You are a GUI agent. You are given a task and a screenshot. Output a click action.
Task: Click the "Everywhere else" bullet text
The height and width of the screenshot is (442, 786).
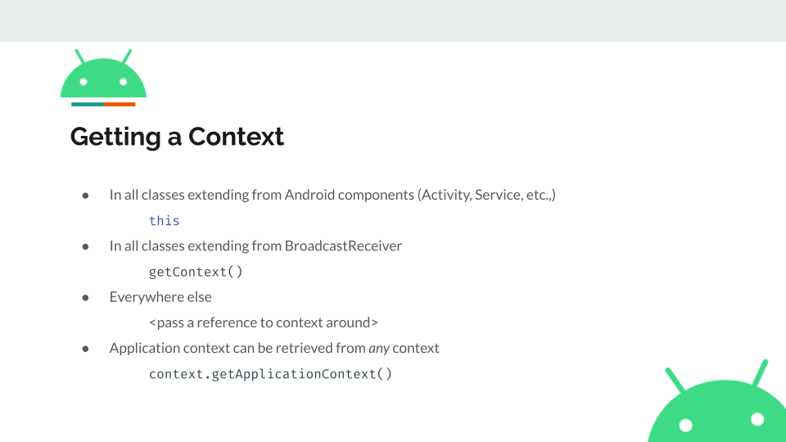click(x=160, y=296)
